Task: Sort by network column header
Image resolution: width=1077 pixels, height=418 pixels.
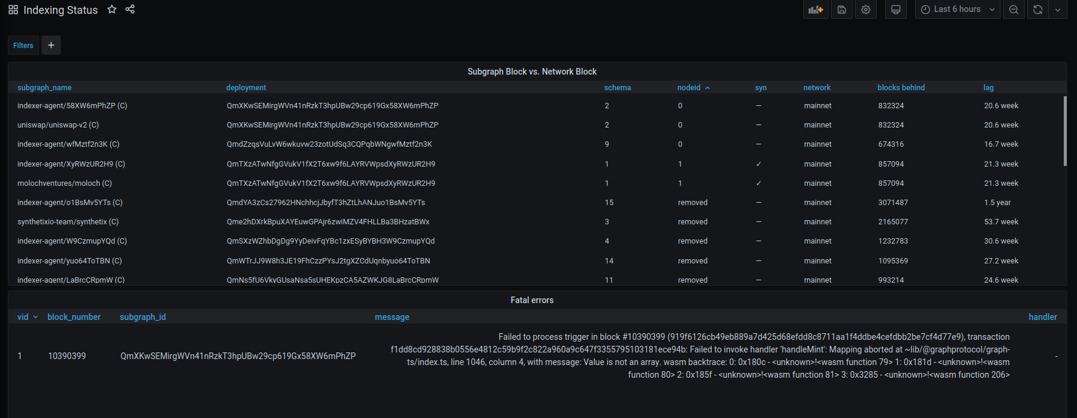Action: (x=817, y=88)
